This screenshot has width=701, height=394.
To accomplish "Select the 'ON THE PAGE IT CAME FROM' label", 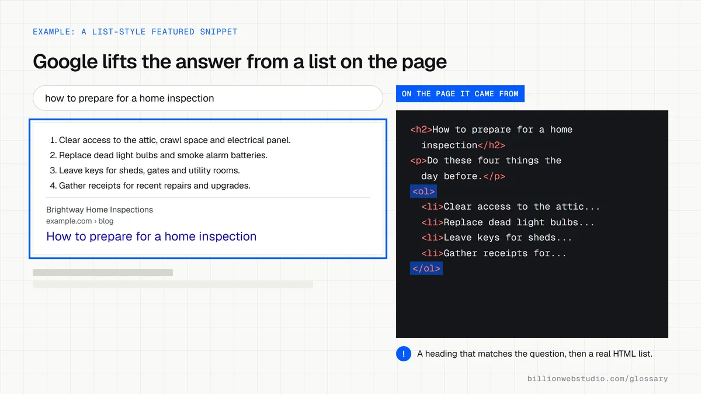I will [x=460, y=93].
